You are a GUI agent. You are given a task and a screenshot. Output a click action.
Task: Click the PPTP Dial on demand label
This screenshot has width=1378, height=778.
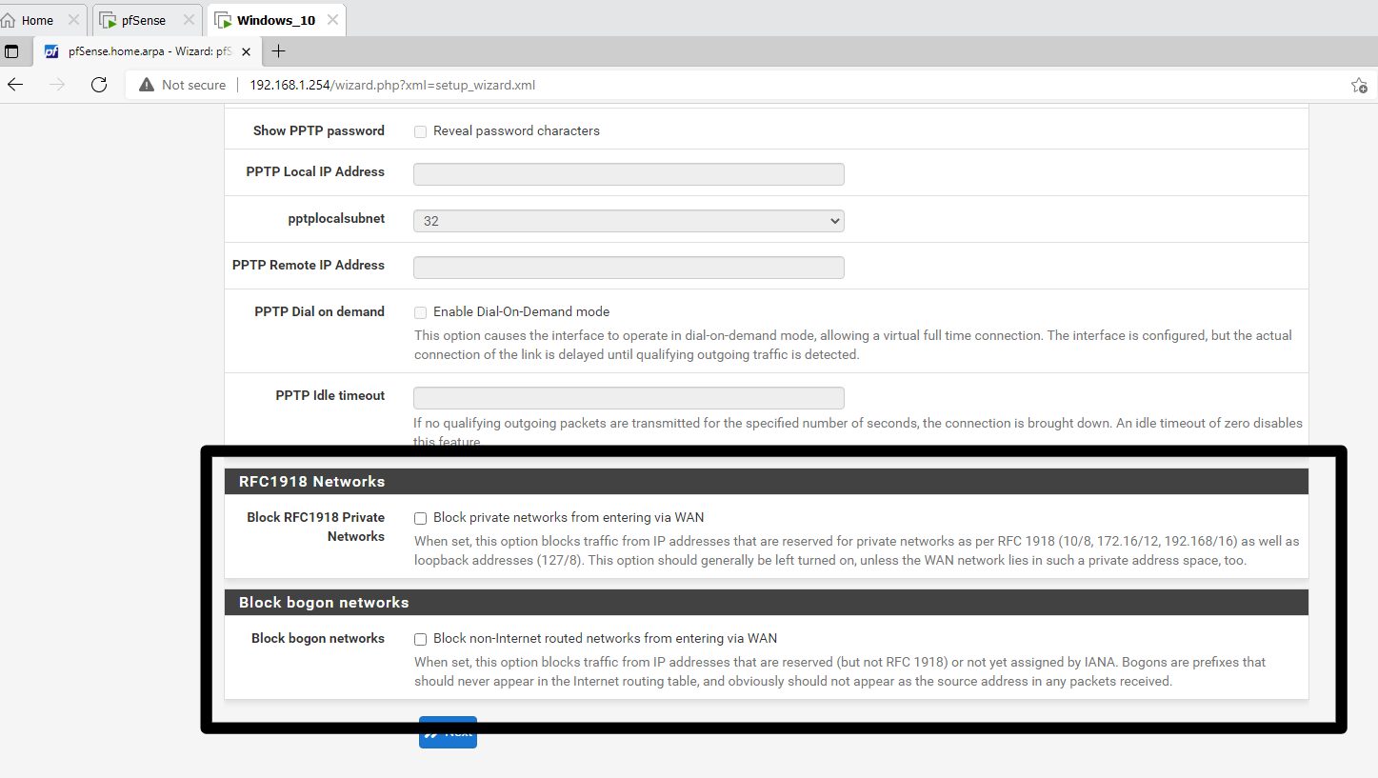click(320, 311)
